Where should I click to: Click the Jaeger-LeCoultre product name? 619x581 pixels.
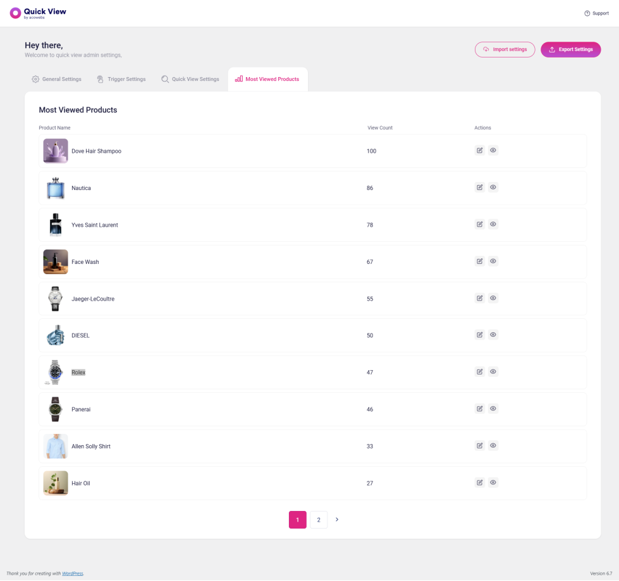93,299
